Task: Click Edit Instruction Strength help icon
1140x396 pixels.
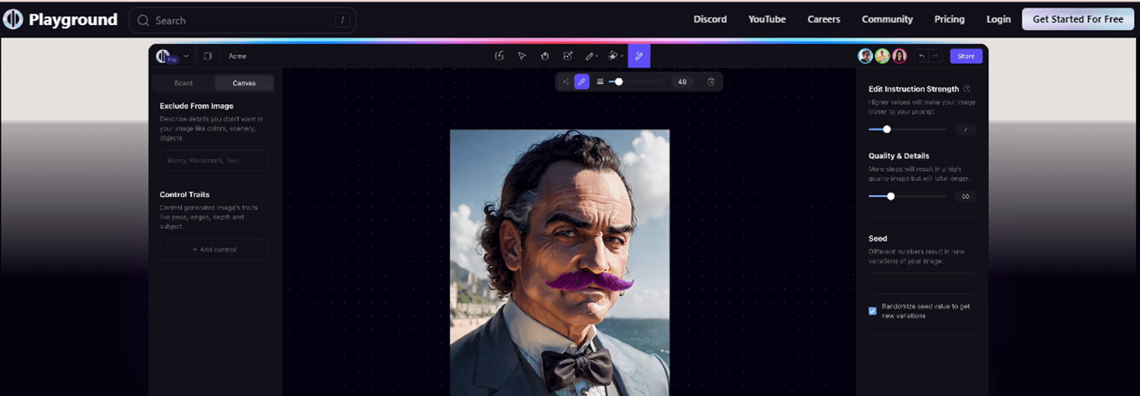Action: [x=966, y=88]
